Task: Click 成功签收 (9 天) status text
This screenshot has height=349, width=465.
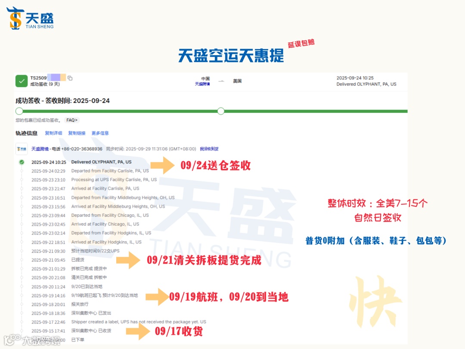Action: 45,84
